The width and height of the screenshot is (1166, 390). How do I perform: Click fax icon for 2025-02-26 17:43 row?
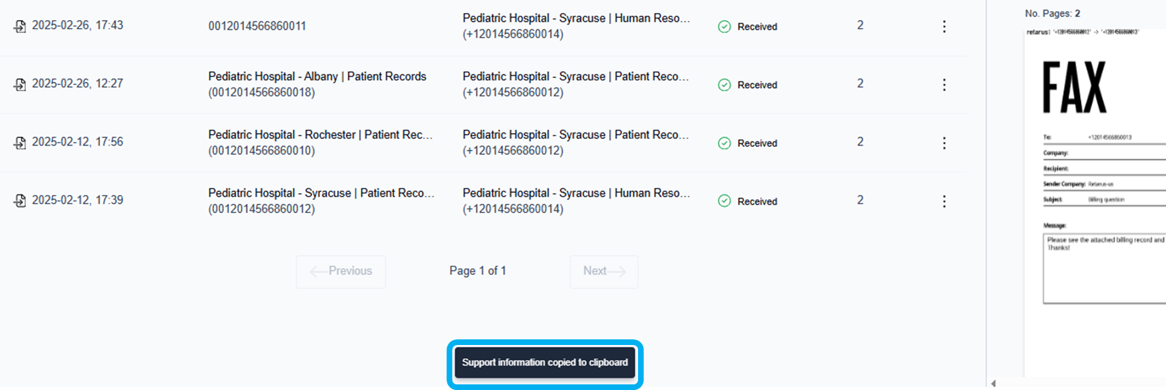tap(20, 26)
